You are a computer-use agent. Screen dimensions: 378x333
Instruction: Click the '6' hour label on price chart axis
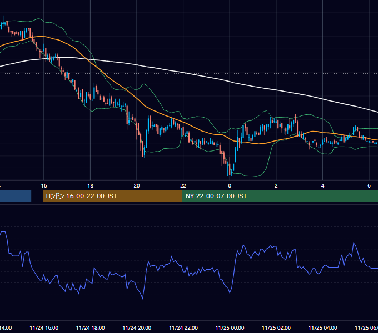(369, 186)
